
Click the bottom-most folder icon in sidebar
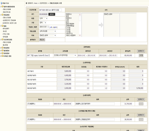[x=3, y=56]
